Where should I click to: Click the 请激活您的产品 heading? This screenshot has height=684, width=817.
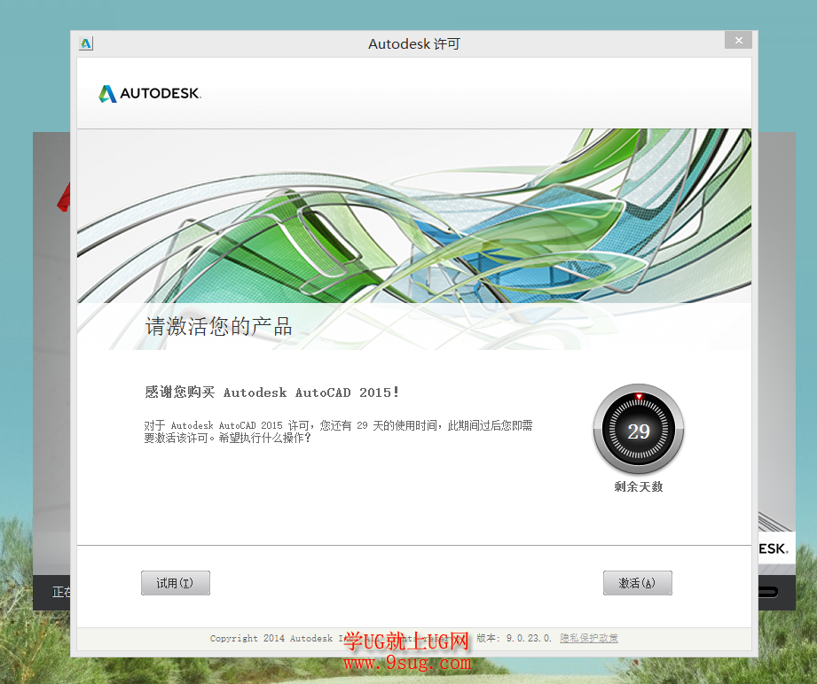point(218,326)
